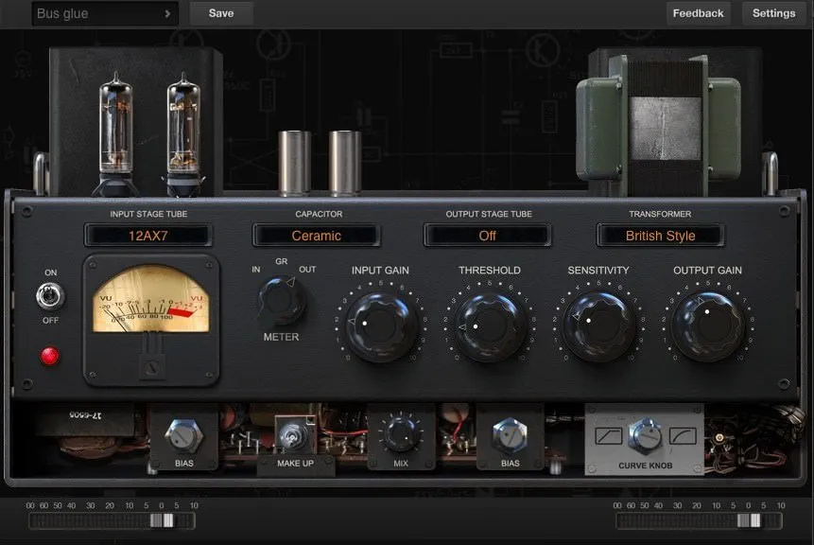
Task: Open the Feedback page
Action: [698, 13]
